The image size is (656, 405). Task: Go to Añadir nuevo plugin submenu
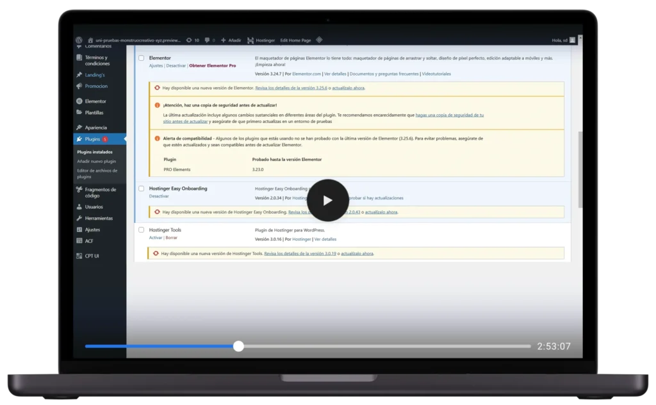96,161
